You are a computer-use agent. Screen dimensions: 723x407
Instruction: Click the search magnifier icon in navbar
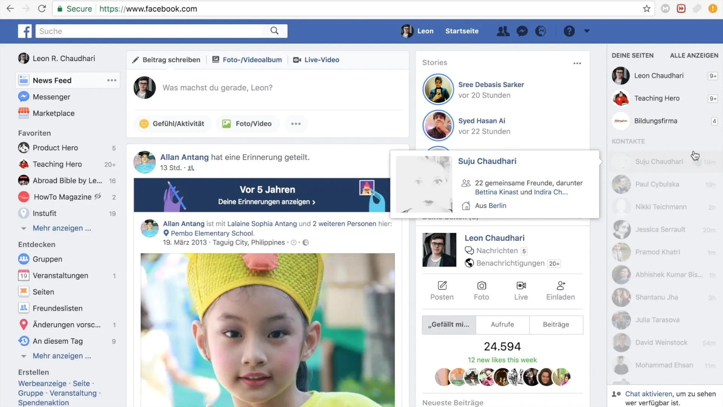(275, 31)
